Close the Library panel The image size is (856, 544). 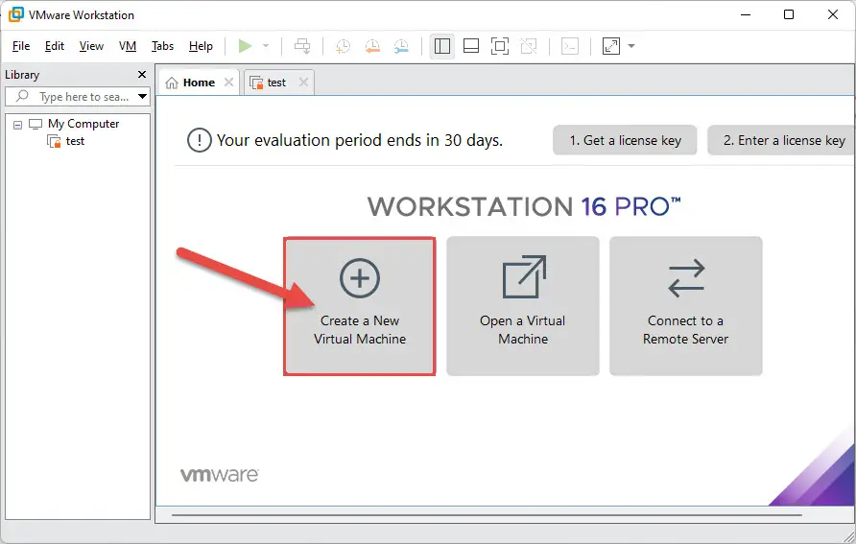tap(142, 74)
